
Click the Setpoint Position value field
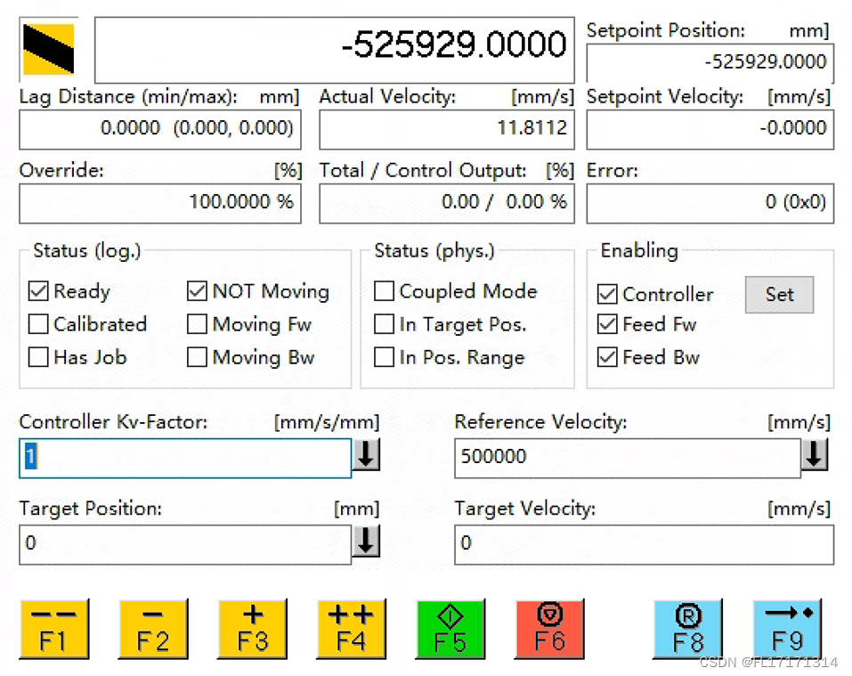[710, 62]
